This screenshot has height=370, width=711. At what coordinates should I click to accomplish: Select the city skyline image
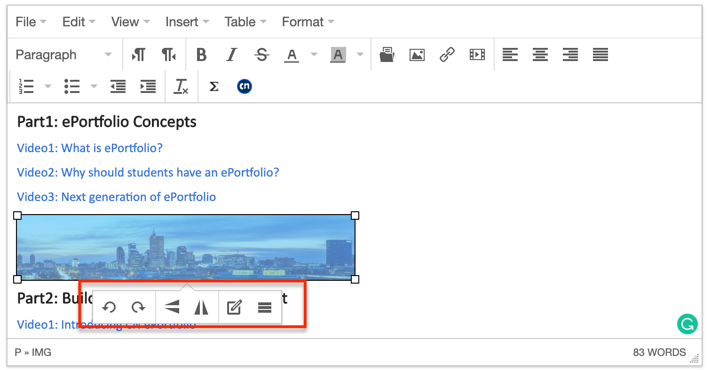pyautogui.click(x=186, y=247)
